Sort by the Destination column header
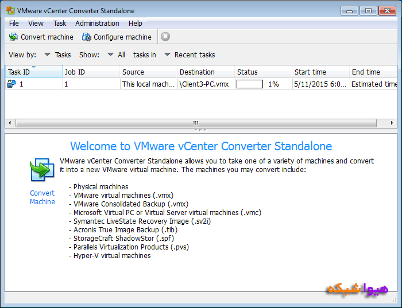This screenshot has height=308, width=402. 206,72
